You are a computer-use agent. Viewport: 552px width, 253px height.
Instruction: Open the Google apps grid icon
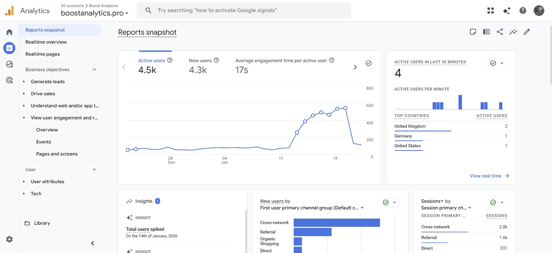(x=490, y=11)
